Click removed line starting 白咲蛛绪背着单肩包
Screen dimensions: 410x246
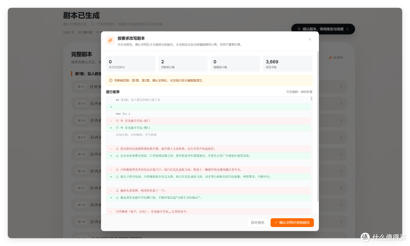208,170
